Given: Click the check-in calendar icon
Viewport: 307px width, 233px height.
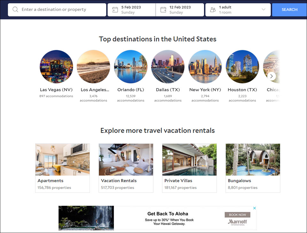Looking at the screenshot, I should tap(115, 10).
